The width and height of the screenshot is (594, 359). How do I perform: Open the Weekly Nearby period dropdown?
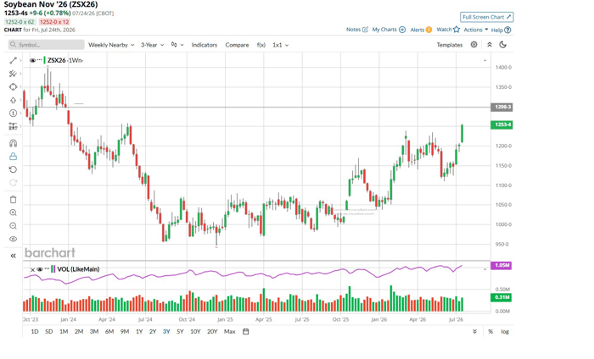coord(111,45)
